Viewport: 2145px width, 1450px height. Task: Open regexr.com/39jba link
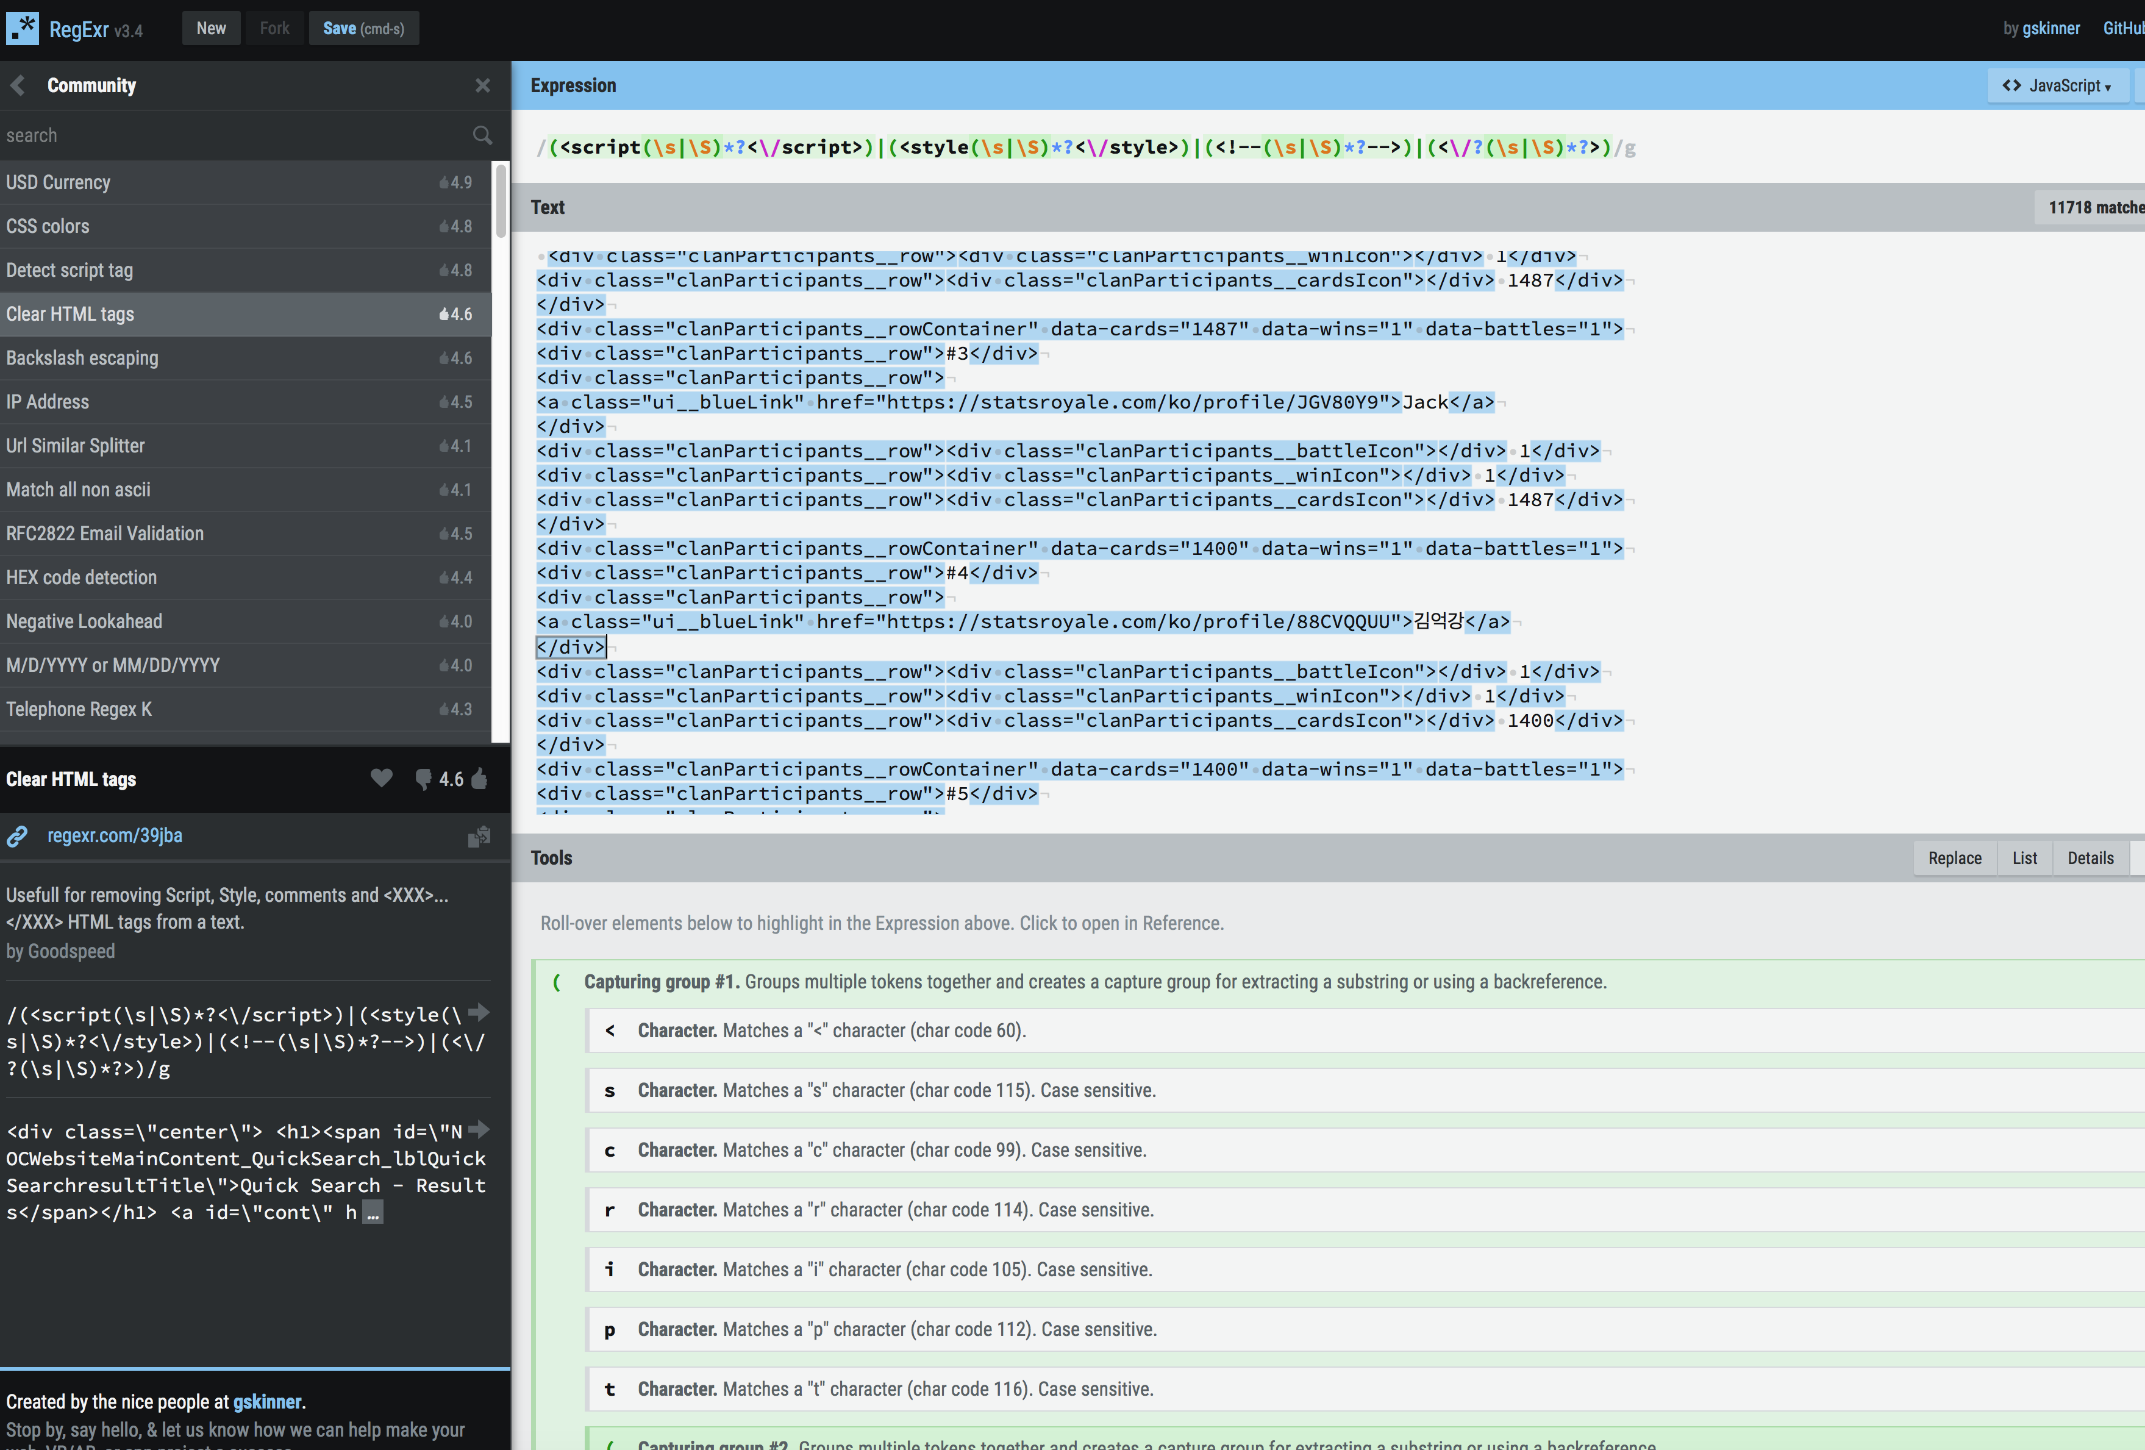tap(115, 835)
